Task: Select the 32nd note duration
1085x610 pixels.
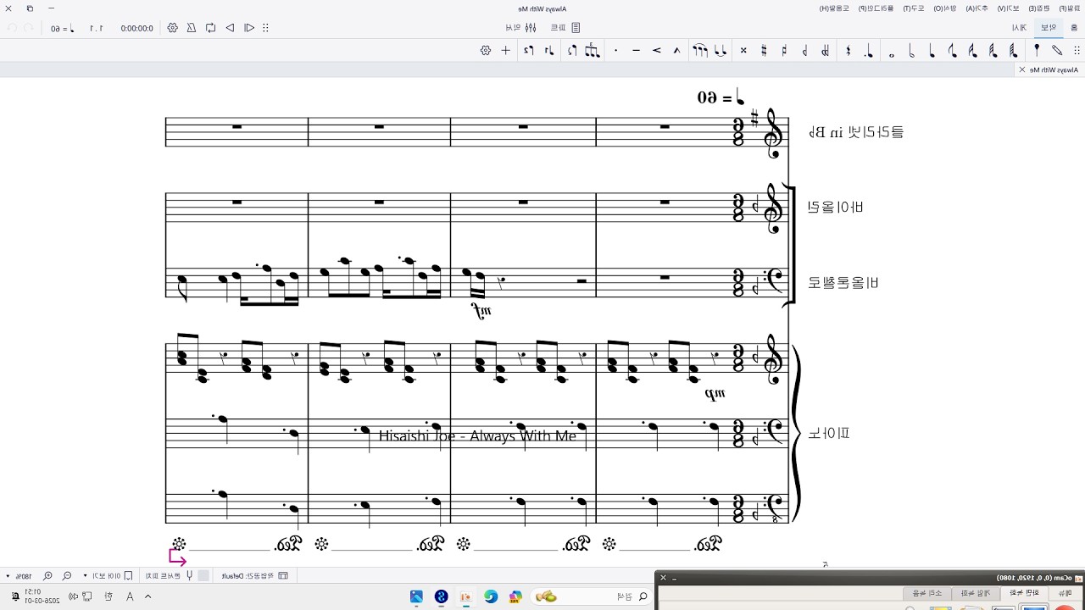Action: coord(993,50)
